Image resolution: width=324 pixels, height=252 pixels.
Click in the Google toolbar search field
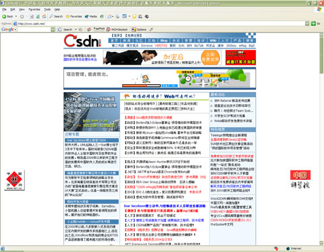tap(34, 30)
